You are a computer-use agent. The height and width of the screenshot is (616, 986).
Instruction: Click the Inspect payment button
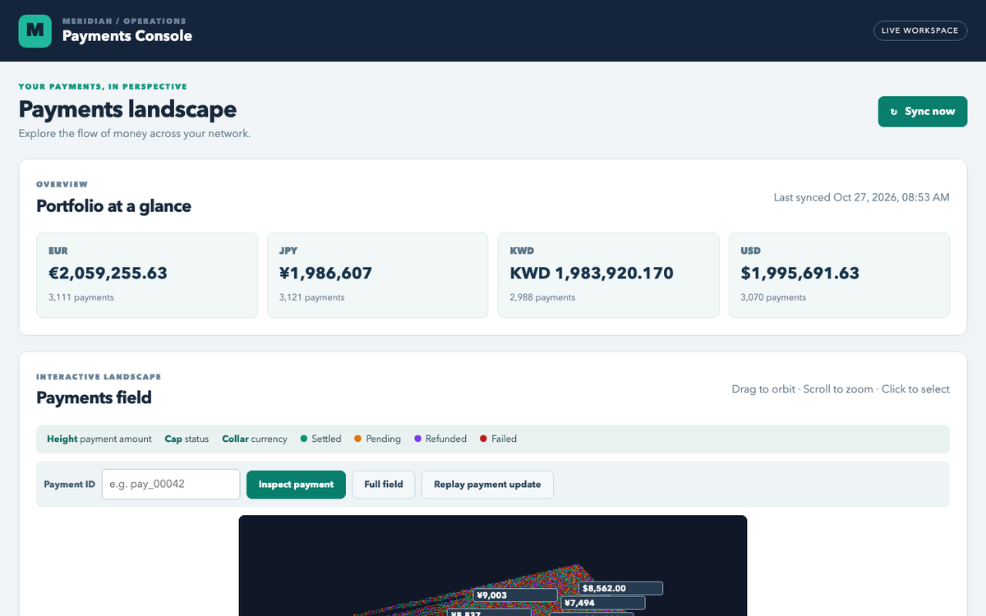tap(296, 485)
